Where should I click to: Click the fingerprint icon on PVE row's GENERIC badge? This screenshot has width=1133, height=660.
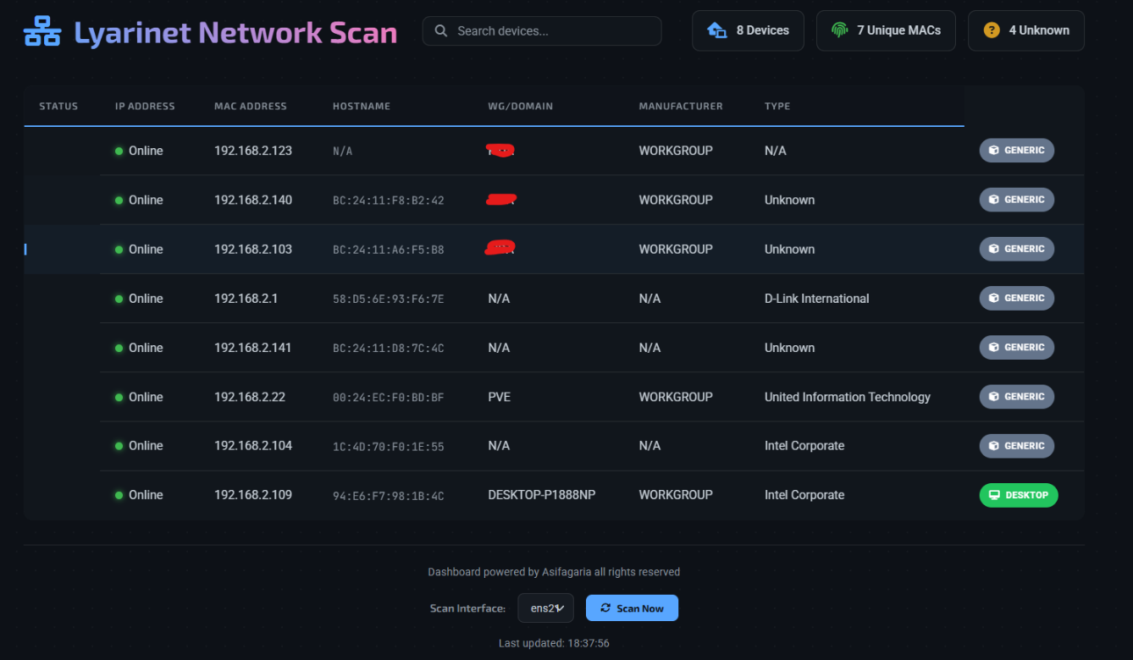click(992, 396)
